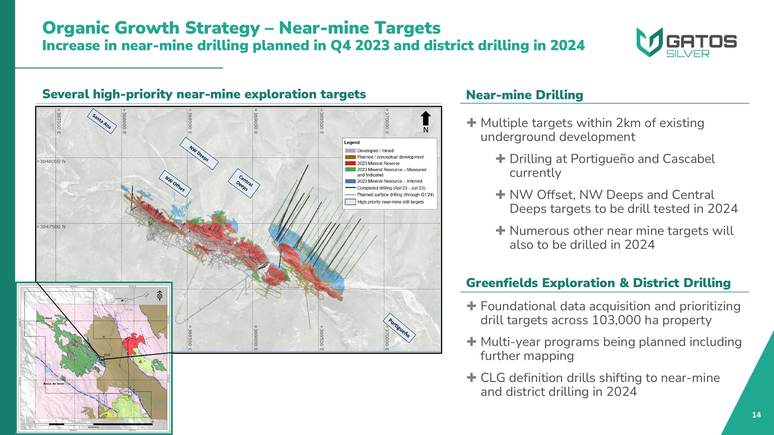Image resolution: width=774 pixels, height=435 pixels.
Task: Click the +3048000 N grid label
Action: pos(51,161)
